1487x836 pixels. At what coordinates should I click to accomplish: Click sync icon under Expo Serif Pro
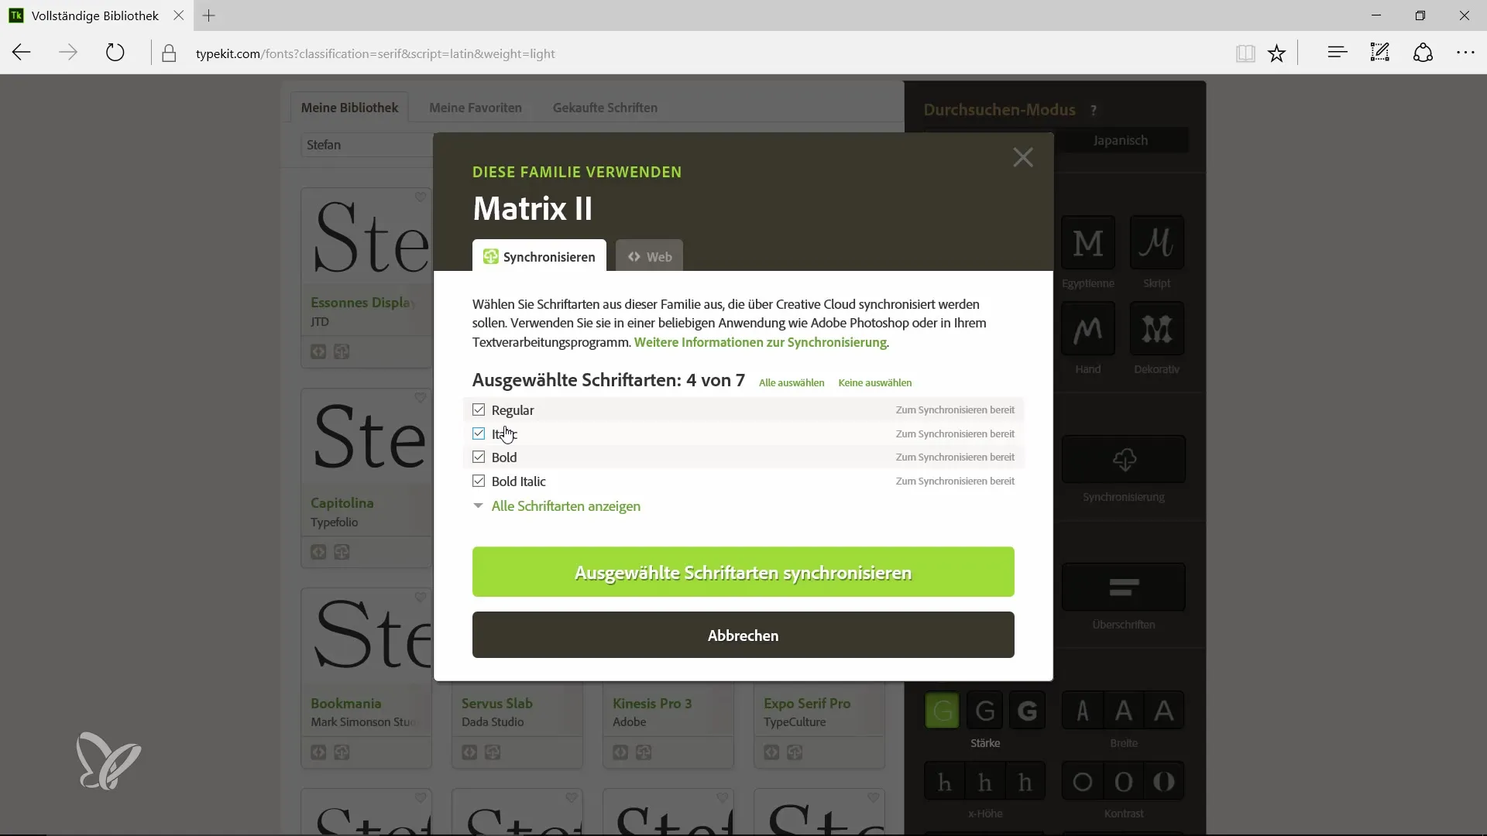(x=795, y=752)
